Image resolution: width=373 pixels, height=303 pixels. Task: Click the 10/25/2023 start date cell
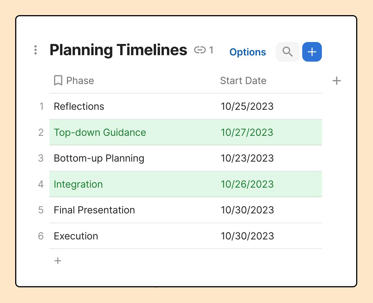coord(247,106)
